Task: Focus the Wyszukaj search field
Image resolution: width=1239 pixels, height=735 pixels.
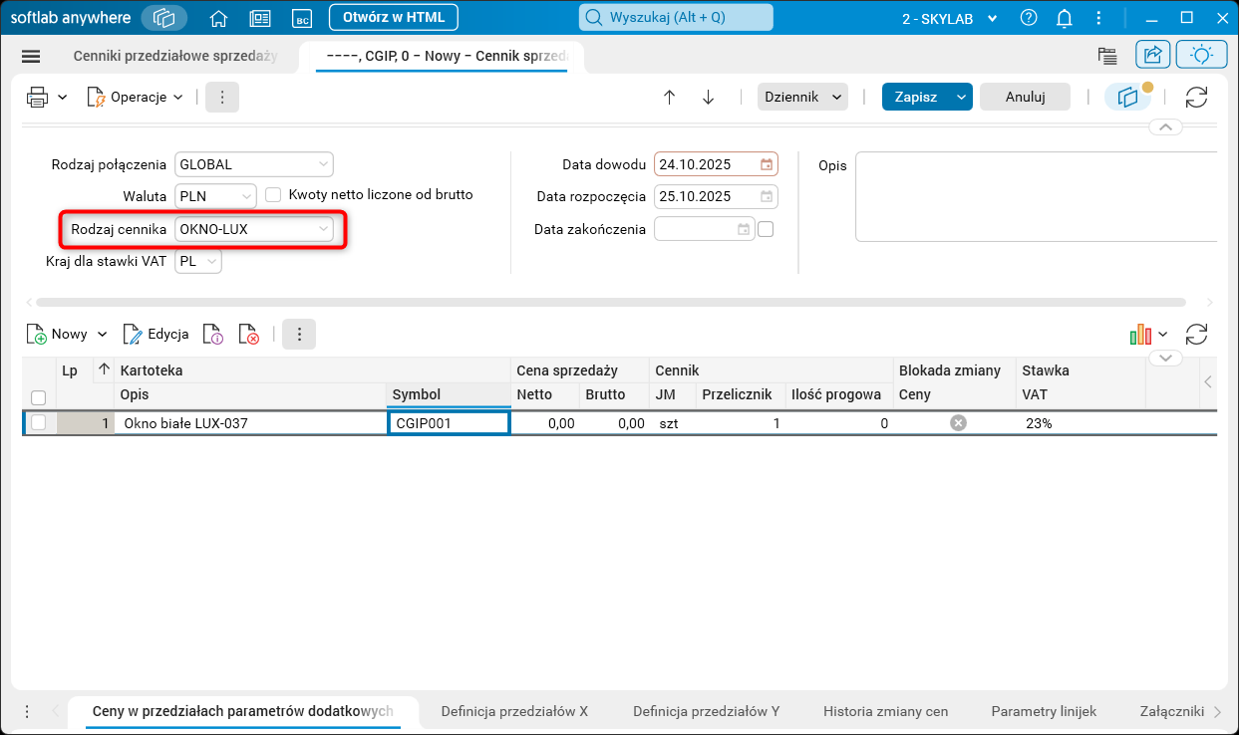Action: click(x=676, y=17)
